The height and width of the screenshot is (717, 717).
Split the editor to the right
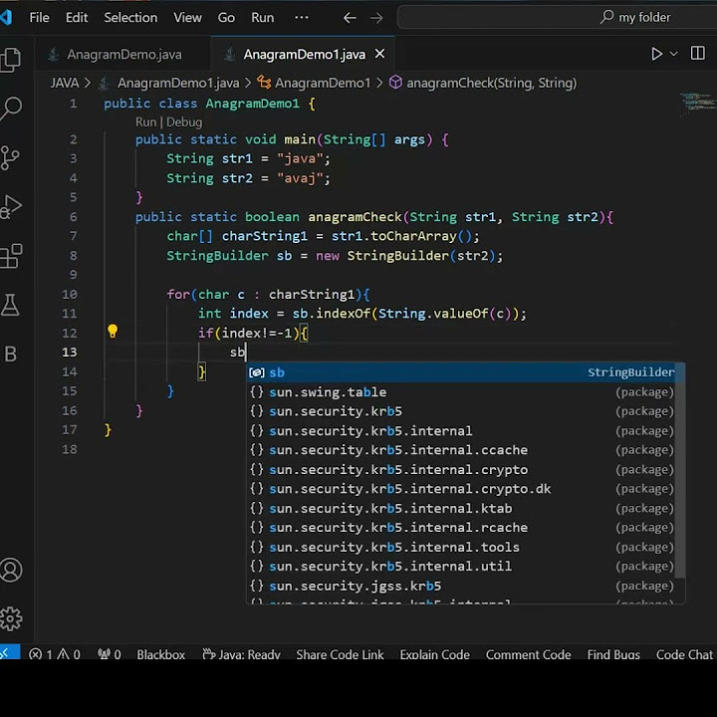698,53
